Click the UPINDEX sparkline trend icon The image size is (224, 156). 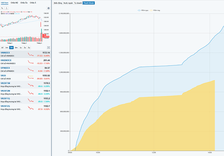(31, 69)
